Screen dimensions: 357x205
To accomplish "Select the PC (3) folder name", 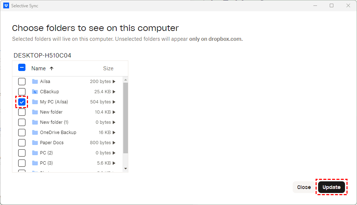I will tap(47, 163).
